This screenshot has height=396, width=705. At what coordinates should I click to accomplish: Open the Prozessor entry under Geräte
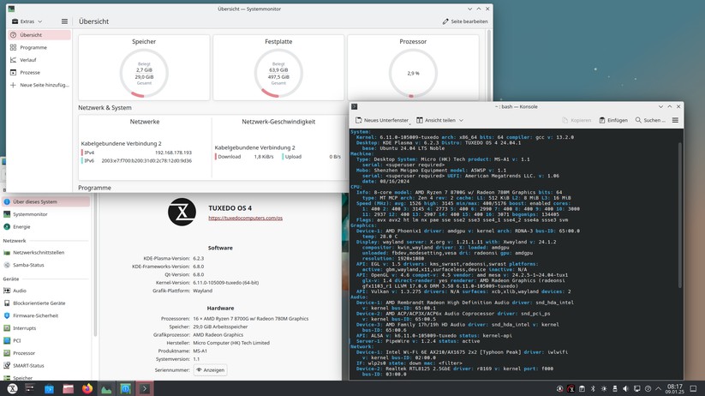46,353
